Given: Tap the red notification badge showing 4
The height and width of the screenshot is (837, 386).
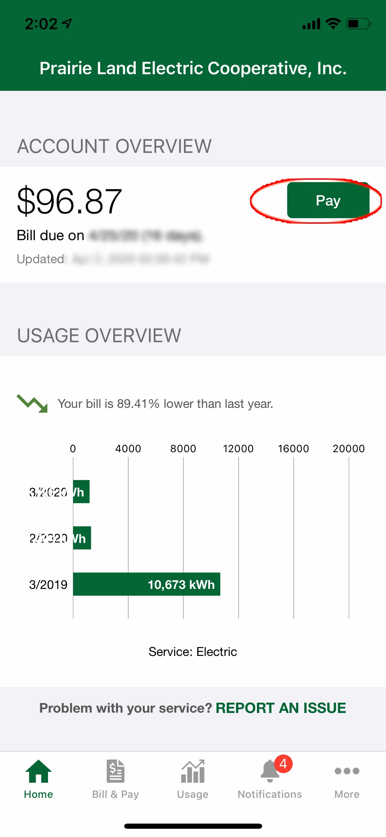Looking at the screenshot, I should pos(283,764).
